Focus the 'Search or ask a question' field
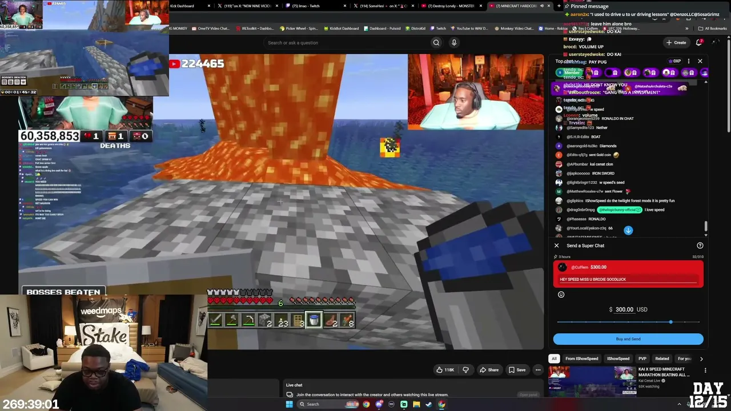The width and height of the screenshot is (731, 411). 347,42
